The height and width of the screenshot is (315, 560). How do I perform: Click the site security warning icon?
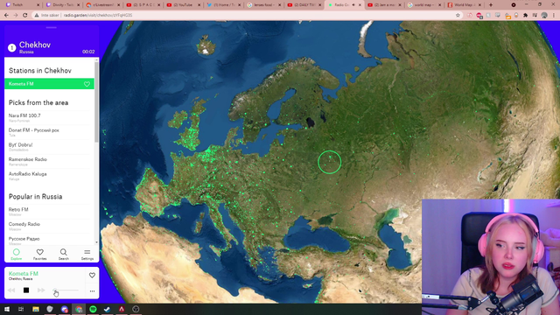[37, 16]
